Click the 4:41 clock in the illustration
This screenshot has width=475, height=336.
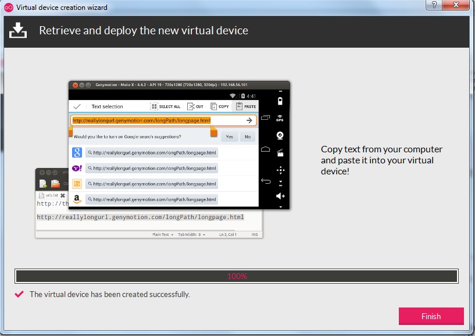pyautogui.click(x=251, y=96)
